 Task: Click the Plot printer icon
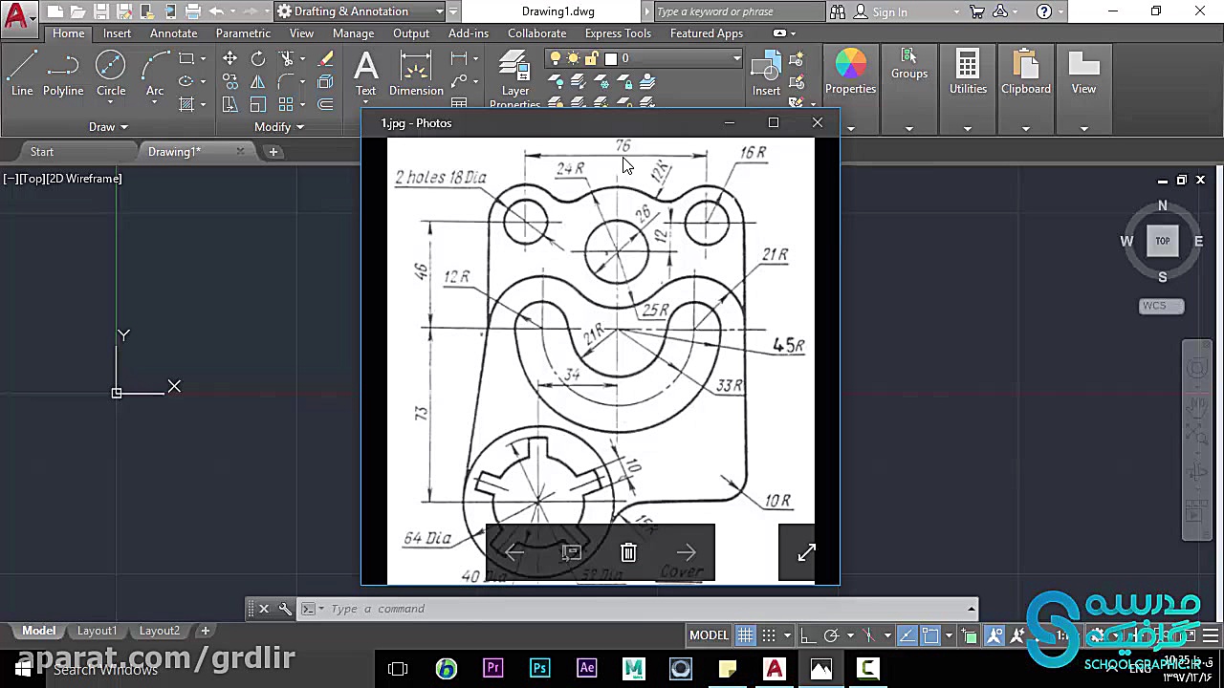point(193,11)
